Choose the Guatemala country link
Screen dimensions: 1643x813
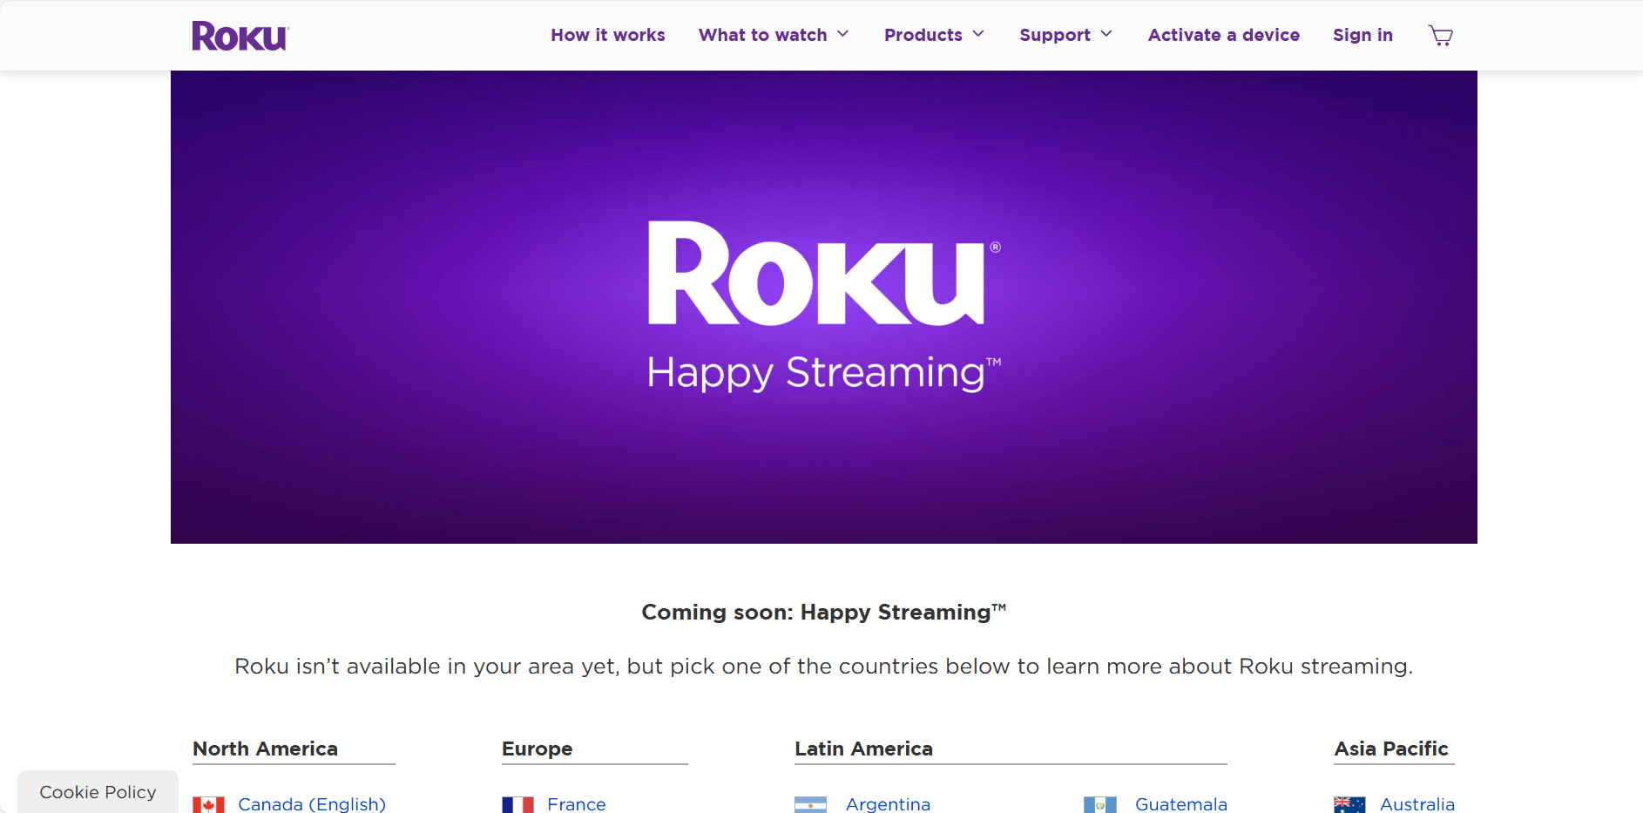pos(1181,803)
